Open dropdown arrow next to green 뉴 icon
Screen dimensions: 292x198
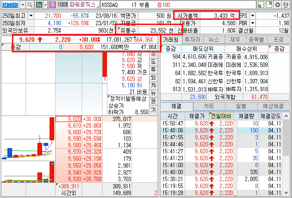(46, 5)
